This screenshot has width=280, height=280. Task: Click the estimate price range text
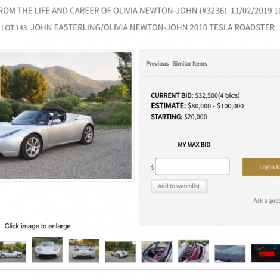point(216,106)
